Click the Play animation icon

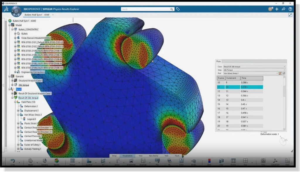pyautogui.click(x=157, y=161)
